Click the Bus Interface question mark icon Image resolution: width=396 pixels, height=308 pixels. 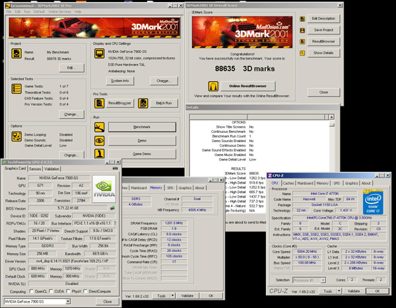pyautogui.click(x=115, y=224)
